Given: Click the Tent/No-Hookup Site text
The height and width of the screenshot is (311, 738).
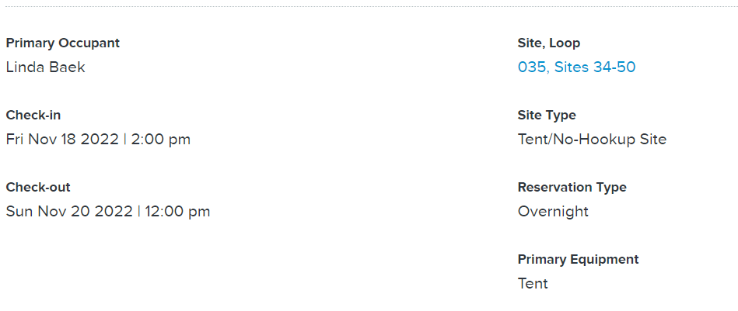Looking at the screenshot, I should click(592, 140).
